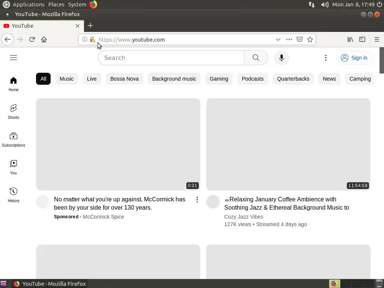This screenshot has height=288, width=384.
Task: Filter the feed by Live
Action: [92, 79]
